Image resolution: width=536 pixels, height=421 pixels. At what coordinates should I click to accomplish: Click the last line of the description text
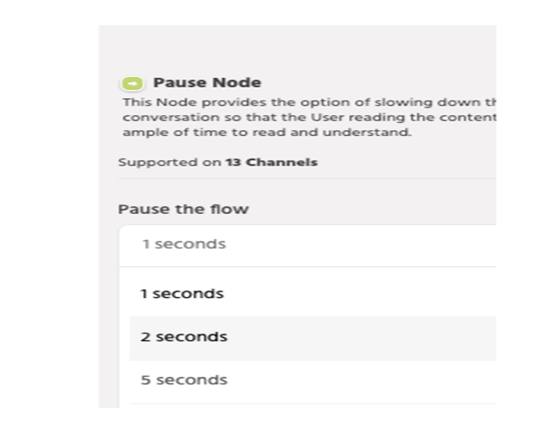(x=265, y=133)
